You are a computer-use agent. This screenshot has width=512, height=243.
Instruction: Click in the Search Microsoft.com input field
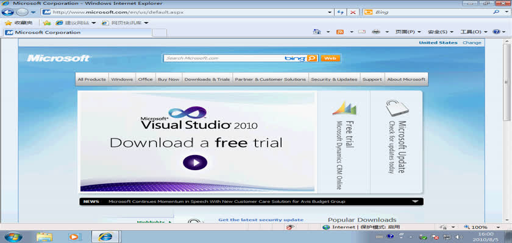tap(222, 58)
